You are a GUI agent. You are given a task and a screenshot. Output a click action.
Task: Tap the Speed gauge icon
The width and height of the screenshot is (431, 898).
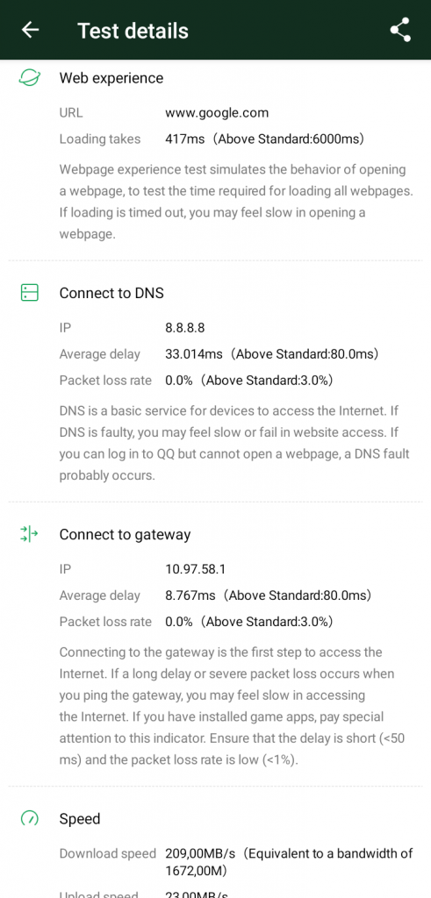point(29,818)
